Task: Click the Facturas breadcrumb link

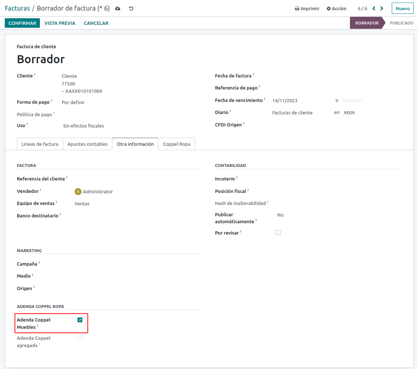Action: tap(17, 8)
